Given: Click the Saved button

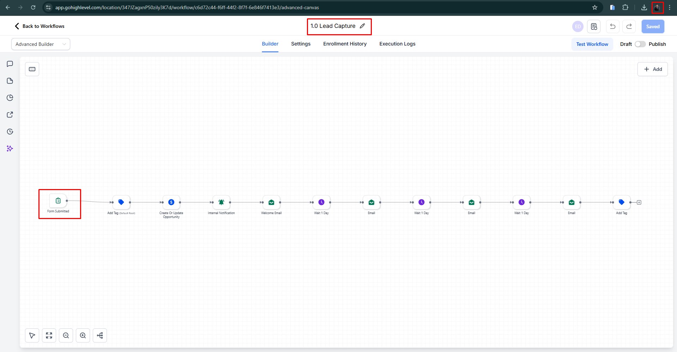Looking at the screenshot, I should coord(653,26).
